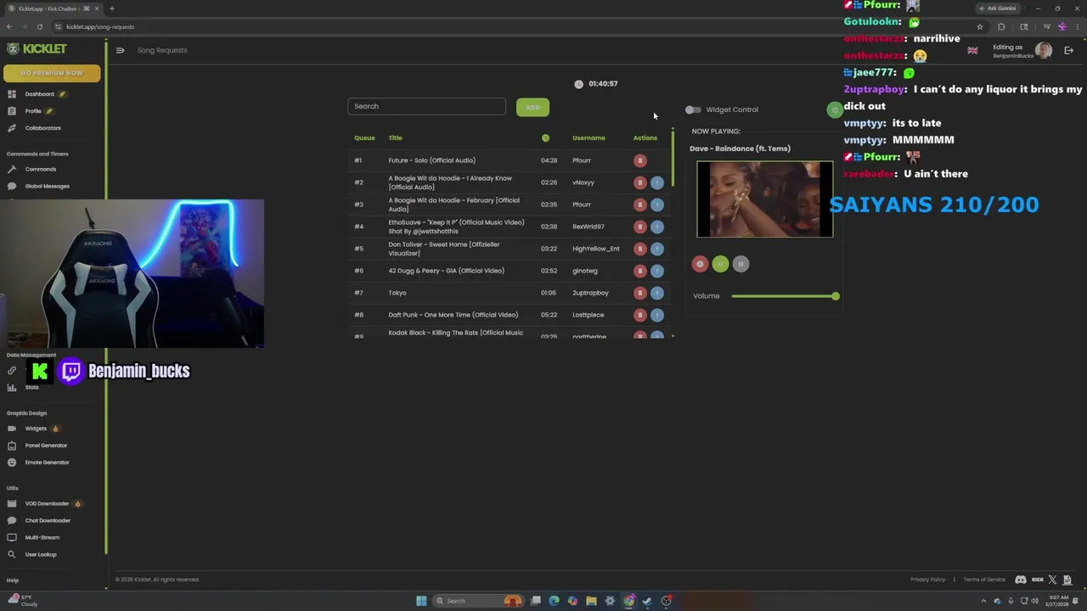The image size is (1087, 611).
Task: Click the song queue scrollbar
Action: (x=673, y=157)
